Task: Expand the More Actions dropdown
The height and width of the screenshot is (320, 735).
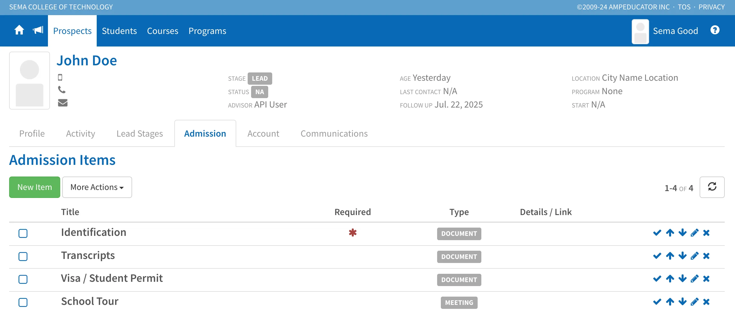Action: click(97, 187)
